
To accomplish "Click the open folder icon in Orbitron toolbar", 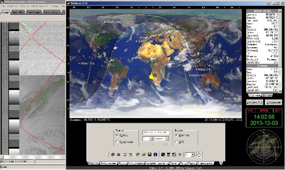I will (144, 154).
